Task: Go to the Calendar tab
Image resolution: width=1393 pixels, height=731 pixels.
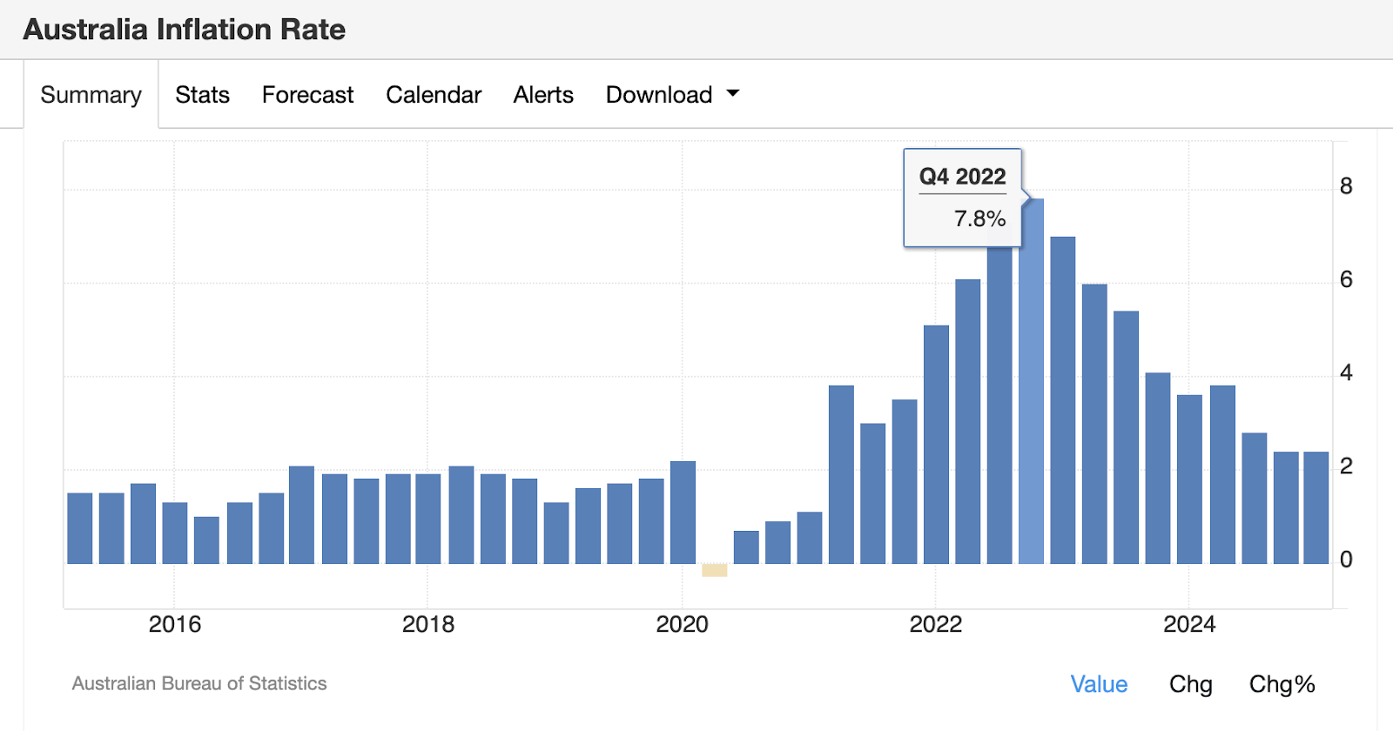Action: click(x=434, y=94)
